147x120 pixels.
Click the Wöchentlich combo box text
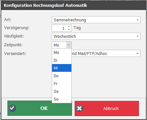[65, 37]
